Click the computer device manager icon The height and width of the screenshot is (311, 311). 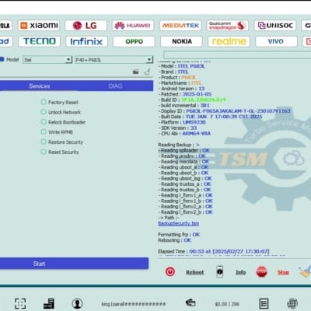click(49, 303)
